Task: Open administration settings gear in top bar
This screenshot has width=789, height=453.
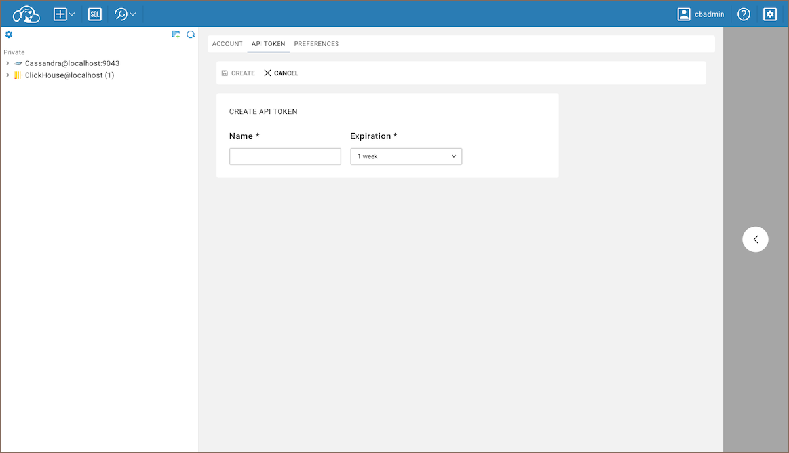Action: tap(770, 14)
